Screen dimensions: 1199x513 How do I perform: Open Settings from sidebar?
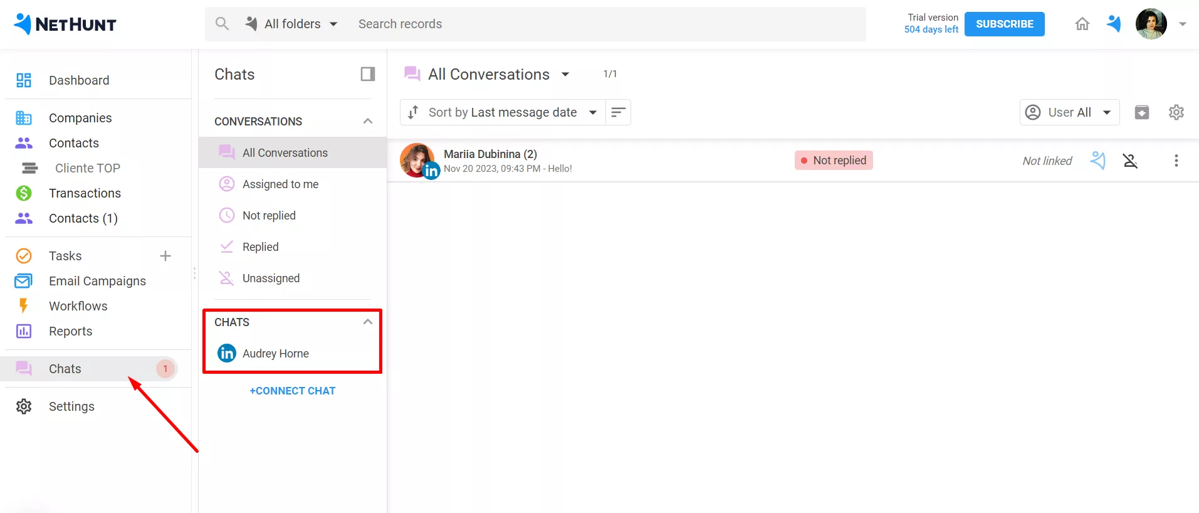(71, 406)
